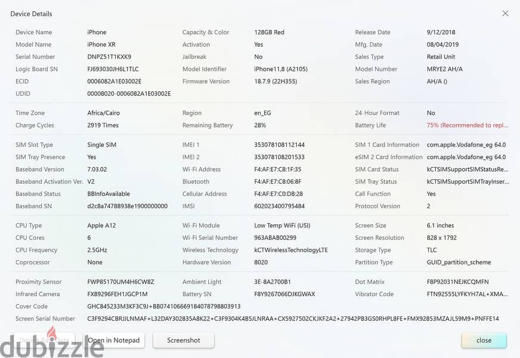
Task: Click the Logic Board SN value FJ693030JH6L1TLC
Action: point(113,69)
